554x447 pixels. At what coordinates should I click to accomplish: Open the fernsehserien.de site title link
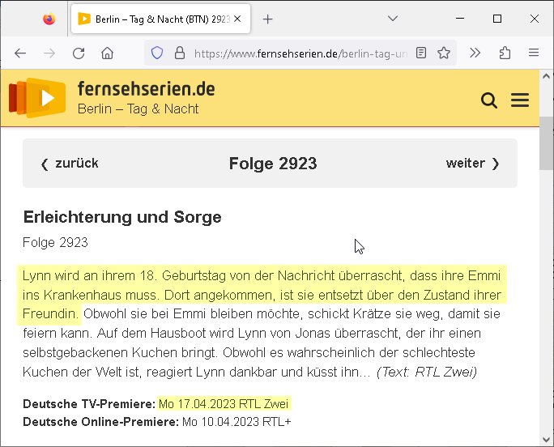coord(146,89)
